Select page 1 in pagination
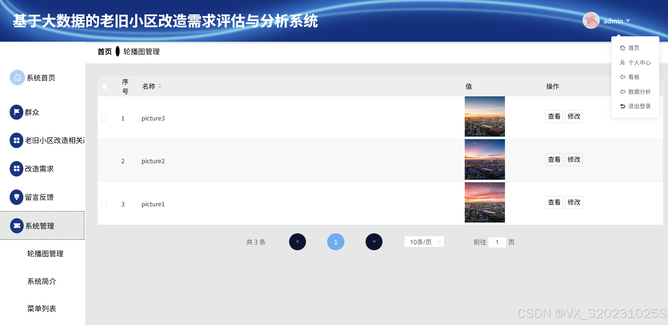Image resolution: width=668 pixels, height=325 pixels. tap(336, 242)
